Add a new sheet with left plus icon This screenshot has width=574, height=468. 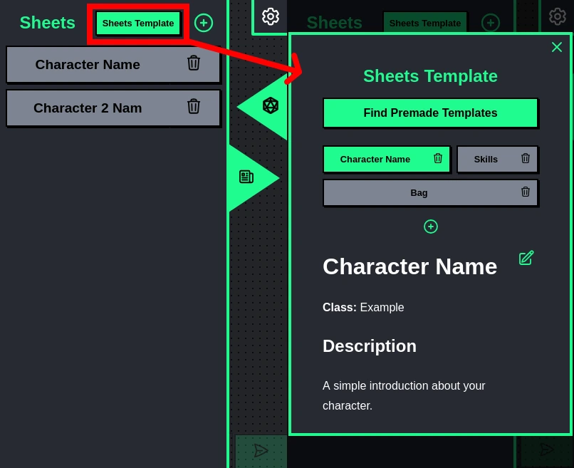click(204, 23)
